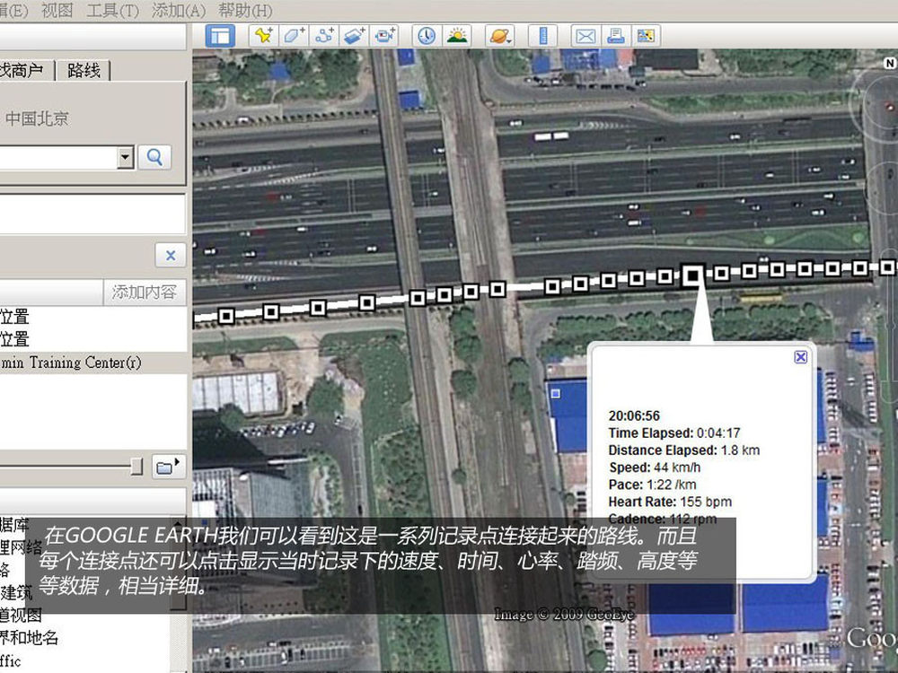
Task: Toggle the sidebar panel toolbar icon
Action: [220, 36]
